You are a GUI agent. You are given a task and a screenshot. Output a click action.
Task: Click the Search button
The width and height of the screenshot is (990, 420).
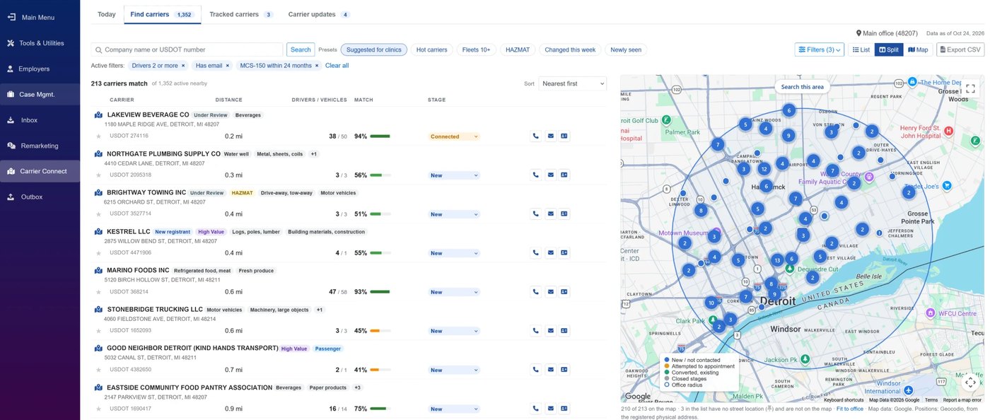tap(301, 49)
